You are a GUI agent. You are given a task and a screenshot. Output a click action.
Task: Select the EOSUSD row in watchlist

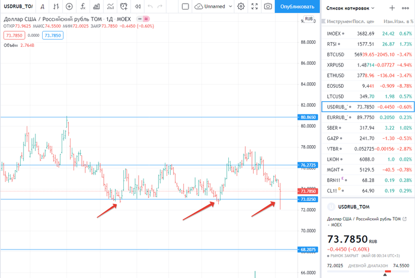click(x=368, y=86)
